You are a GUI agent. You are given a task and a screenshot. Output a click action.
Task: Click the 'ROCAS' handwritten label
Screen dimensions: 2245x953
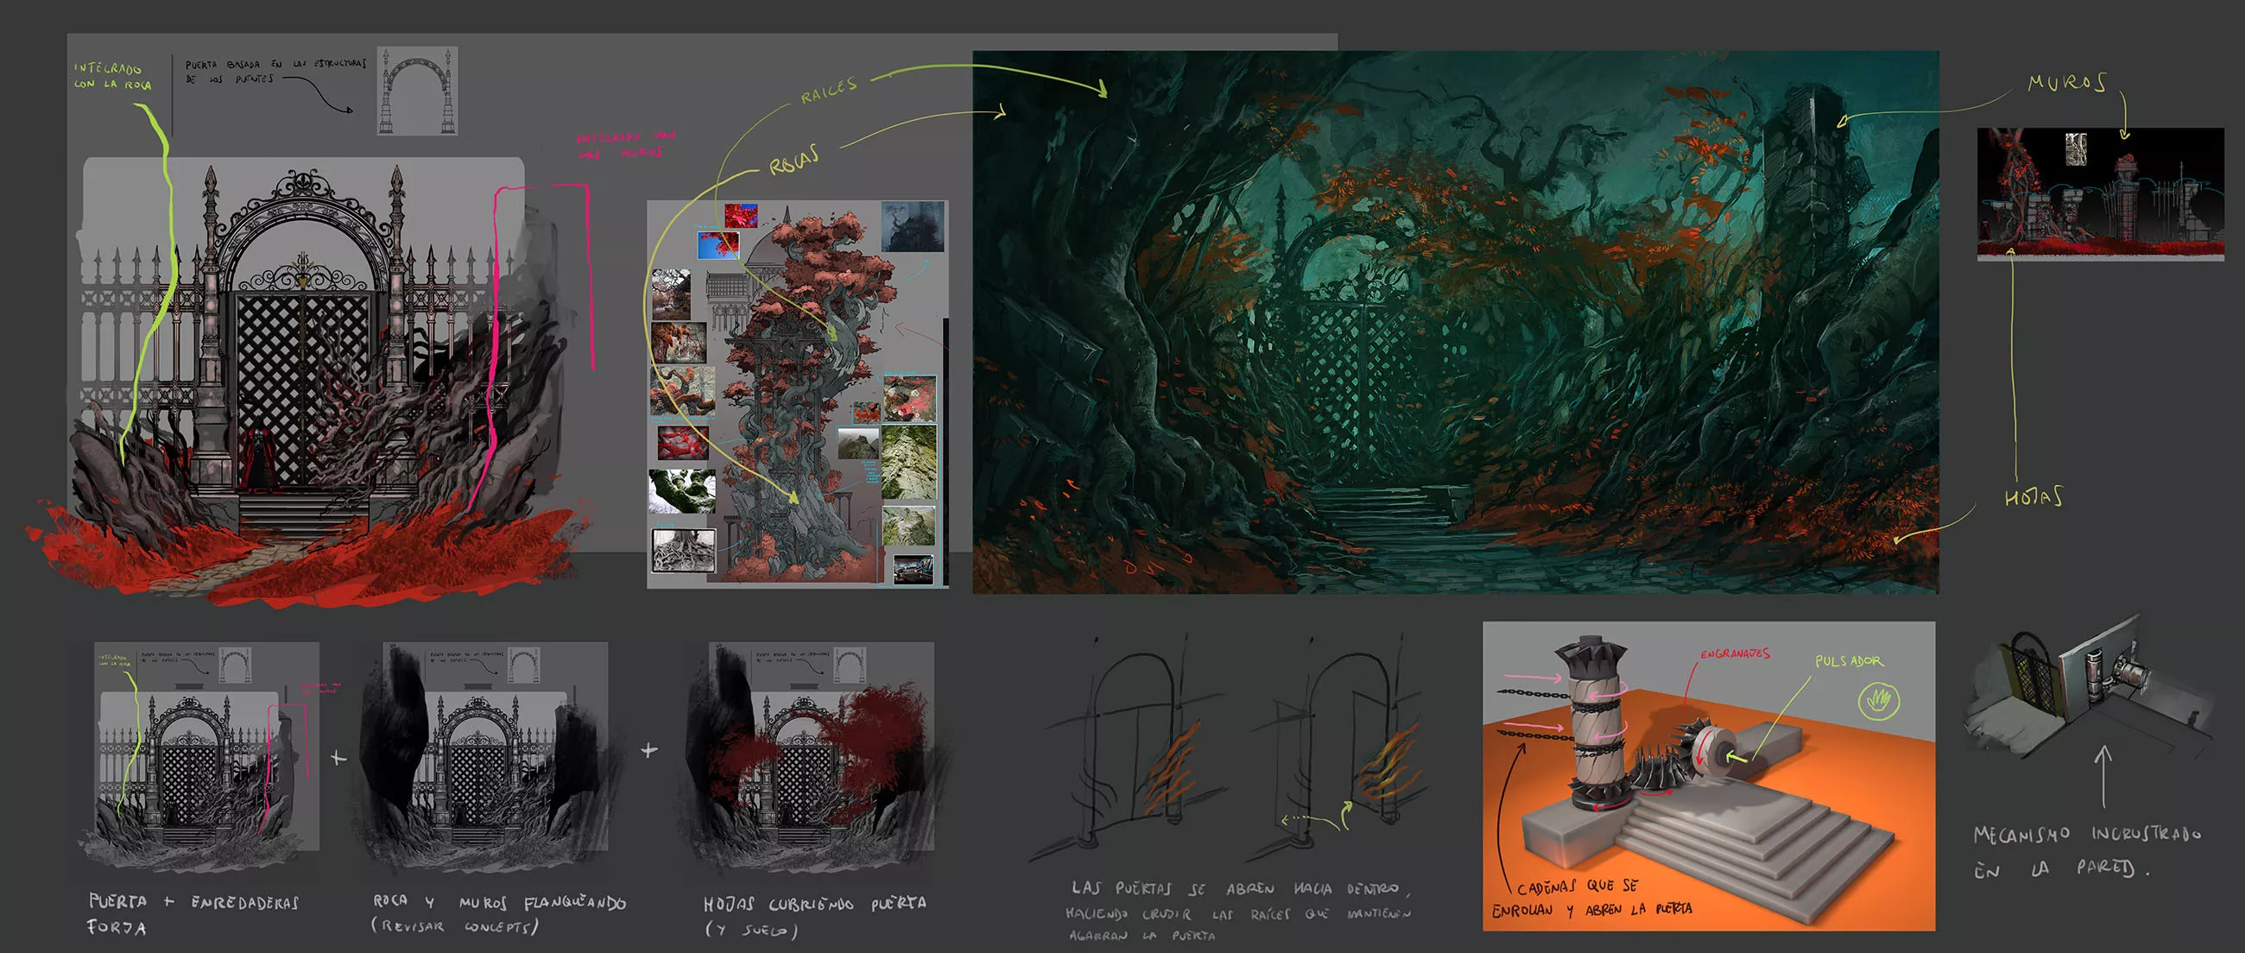[794, 161]
